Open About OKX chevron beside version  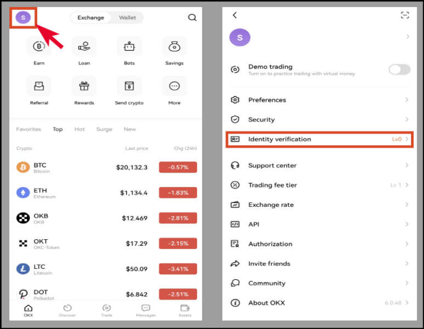[x=406, y=303]
